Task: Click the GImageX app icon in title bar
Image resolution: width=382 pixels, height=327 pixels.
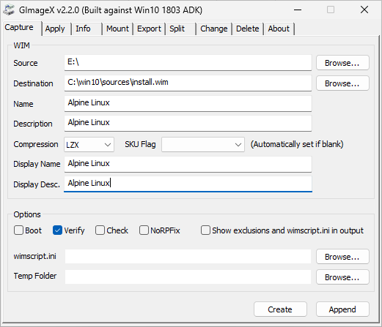Action: (10, 10)
